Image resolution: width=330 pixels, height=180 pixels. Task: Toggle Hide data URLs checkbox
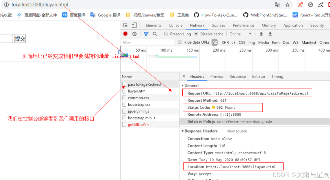pos(180,42)
